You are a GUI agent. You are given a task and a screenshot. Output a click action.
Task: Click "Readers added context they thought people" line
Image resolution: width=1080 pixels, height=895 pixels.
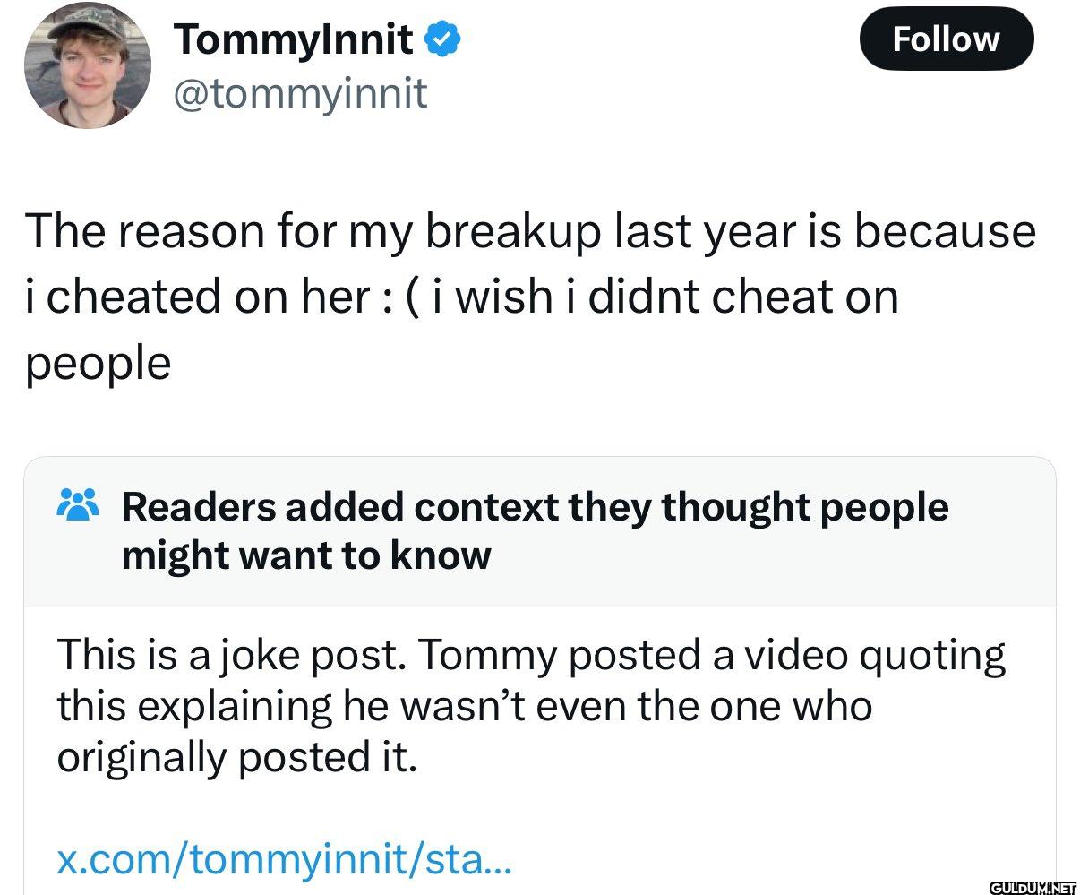coord(535,507)
